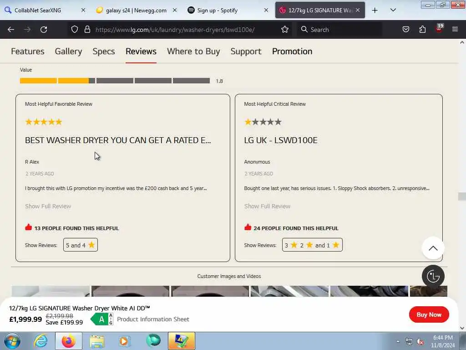
Task: Open the tracking protection shield icon
Action: pos(75,29)
